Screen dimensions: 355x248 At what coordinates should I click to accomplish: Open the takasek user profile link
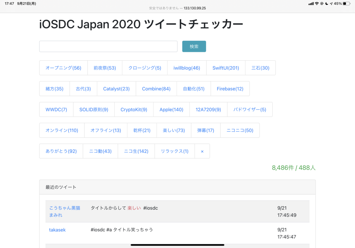click(57, 230)
